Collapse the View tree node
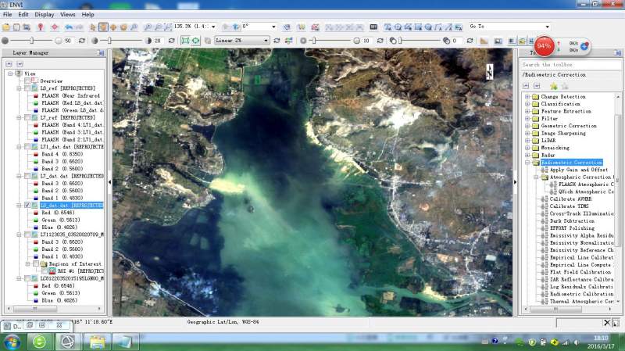This screenshot has width=625, height=351. (10, 73)
